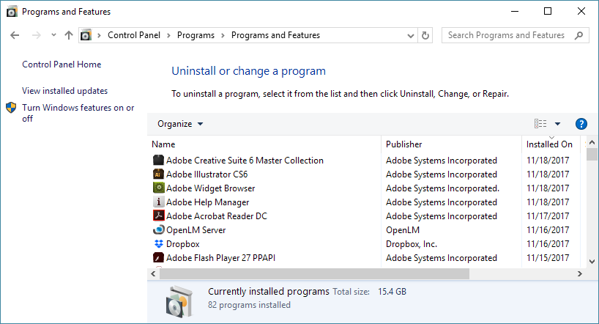Viewport: 599px width, 324px height.
Task: Click the horizontal scrollbar thumb
Action: coord(313,273)
